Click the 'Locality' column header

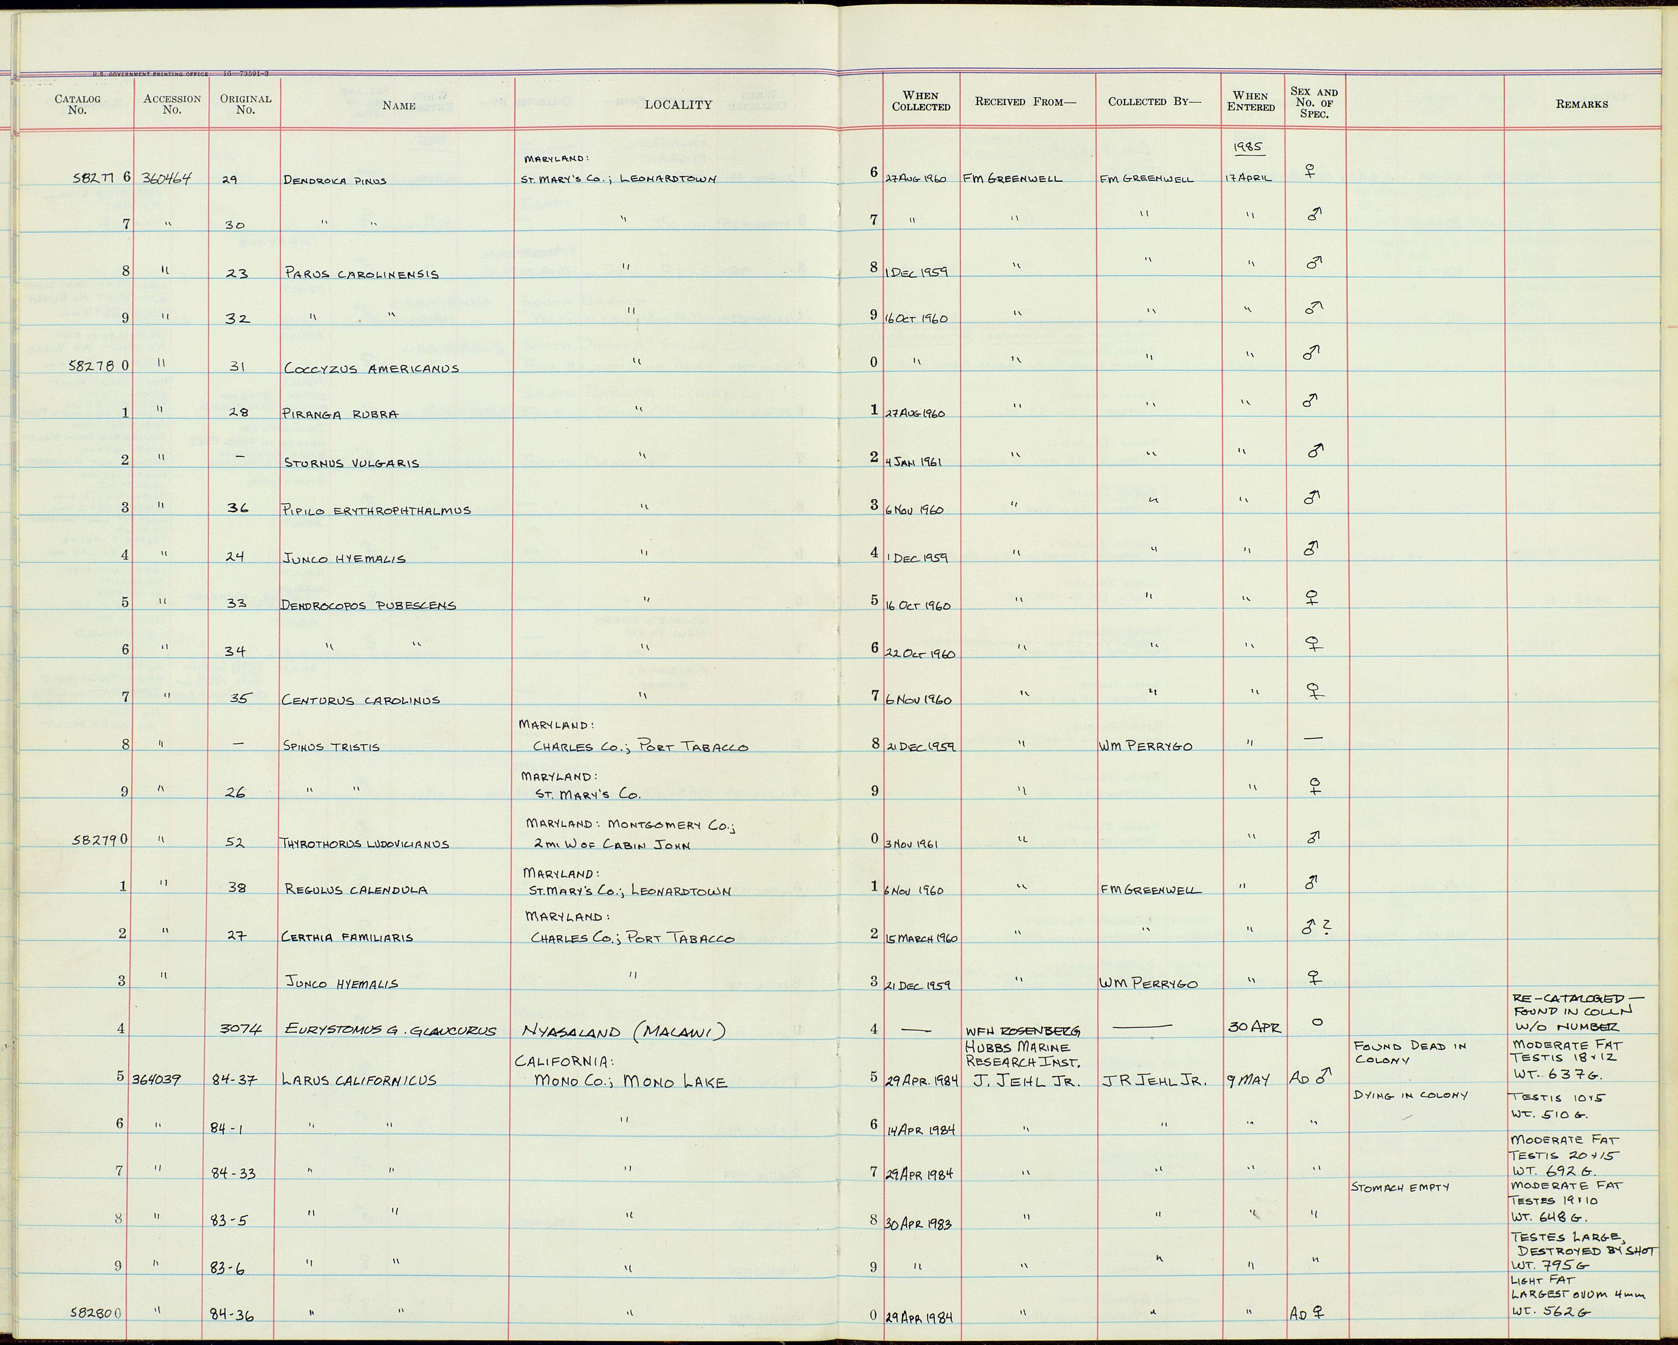point(678,105)
